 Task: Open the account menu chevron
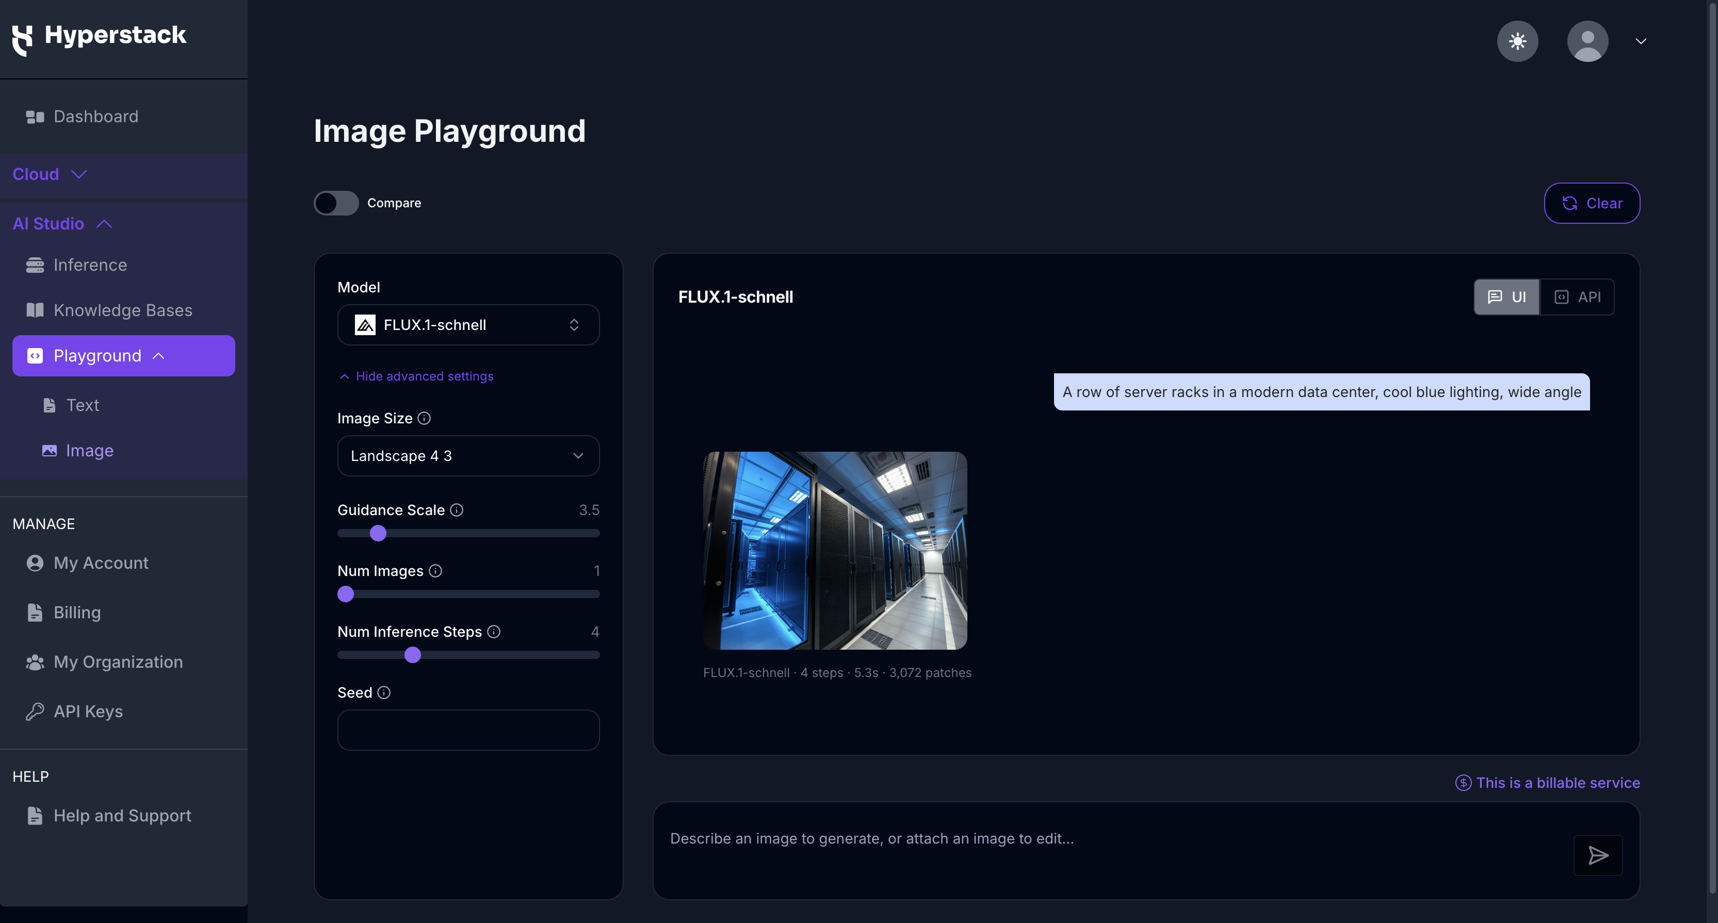[1641, 41]
